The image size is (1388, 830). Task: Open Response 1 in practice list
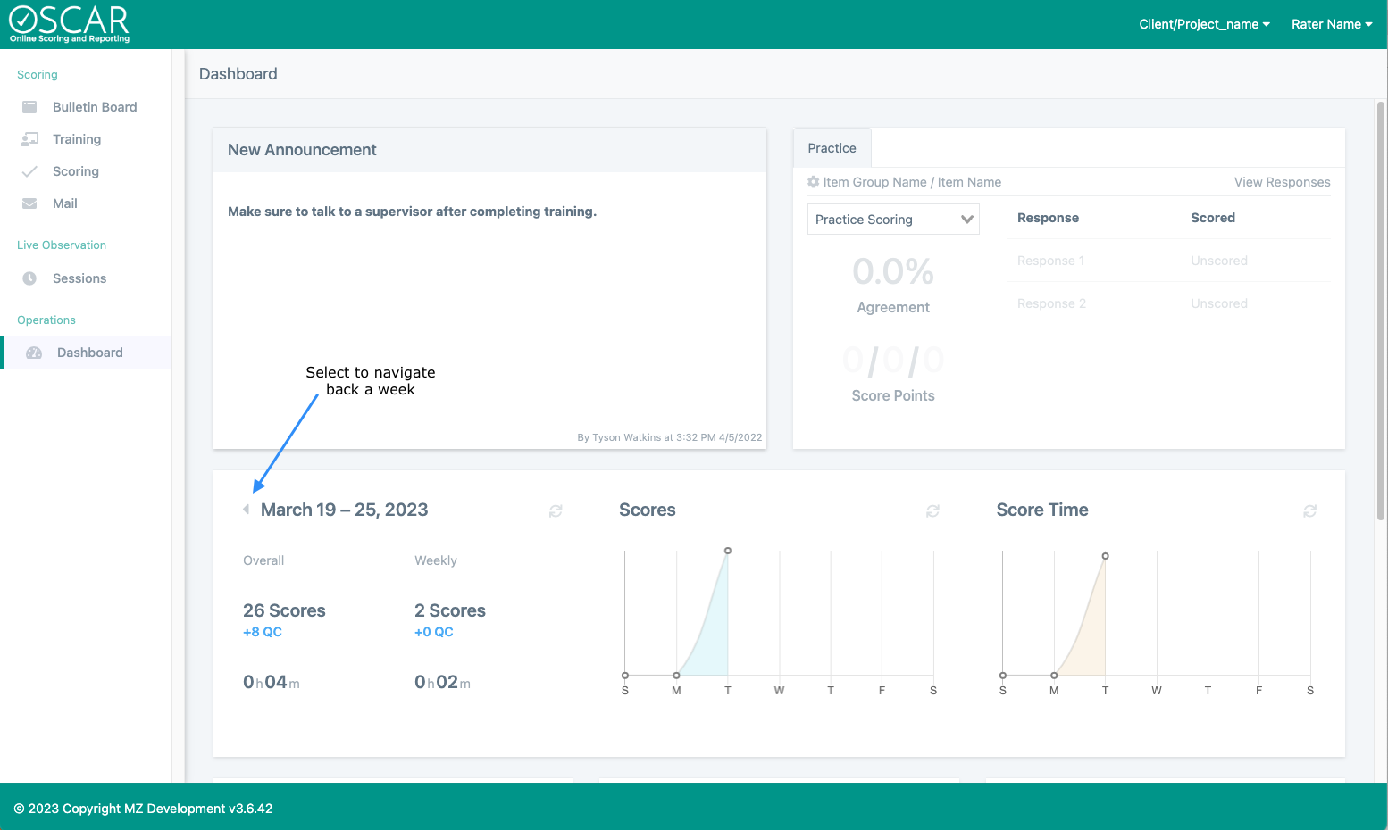pos(1050,261)
